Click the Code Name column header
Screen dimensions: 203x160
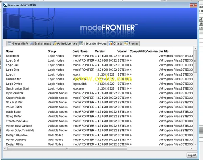click(80, 51)
